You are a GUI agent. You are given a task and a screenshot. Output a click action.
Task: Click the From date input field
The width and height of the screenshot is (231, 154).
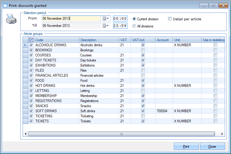71,19
